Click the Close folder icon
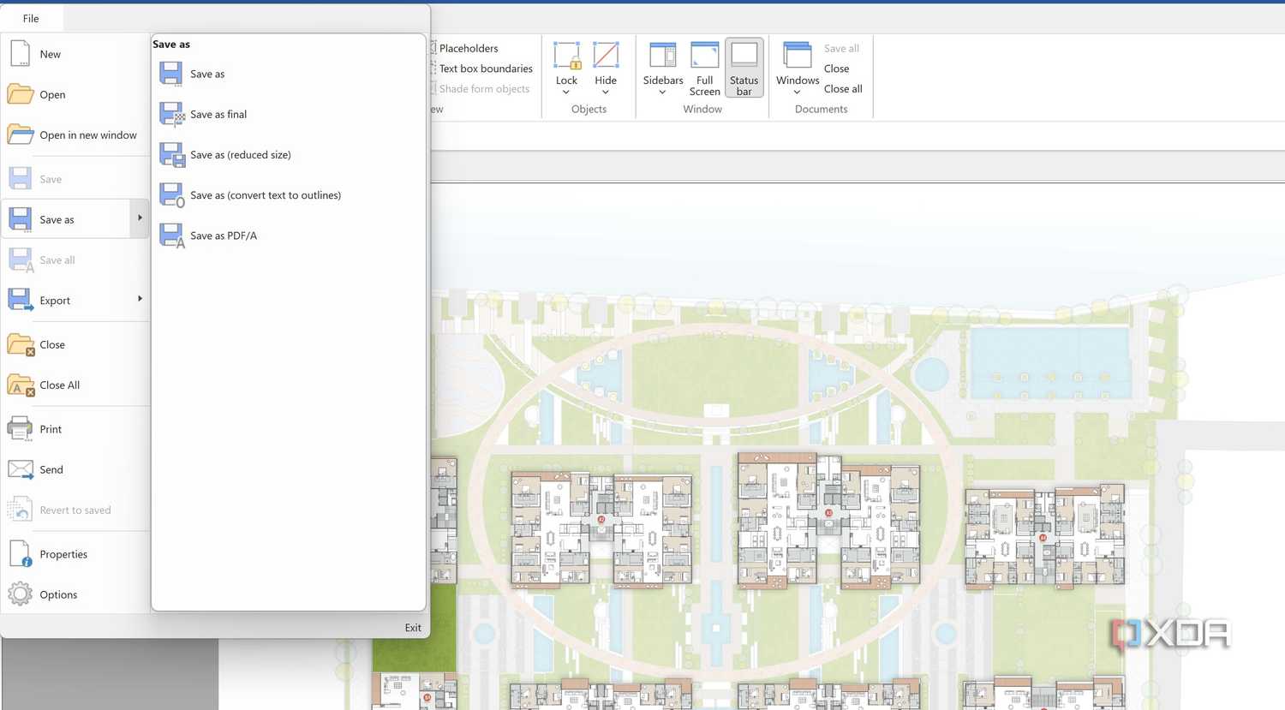 (20, 344)
